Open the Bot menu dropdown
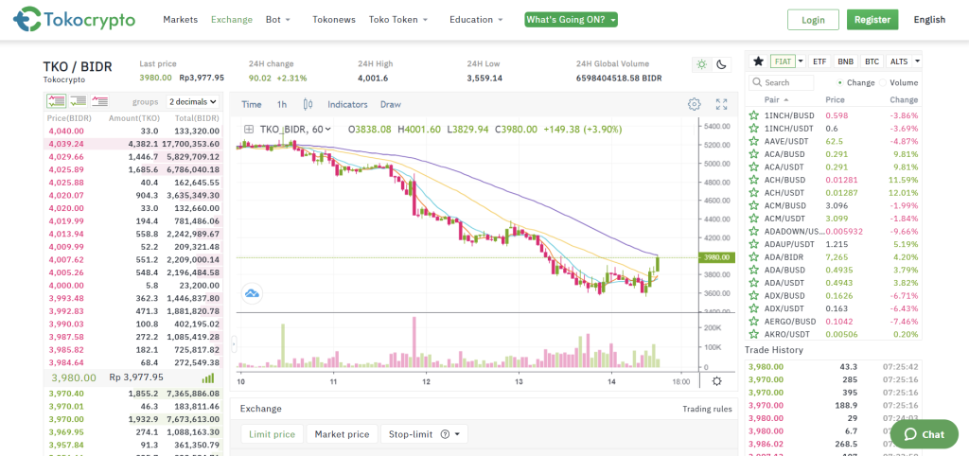Image resolution: width=969 pixels, height=456 pixels. coord(278,20)
